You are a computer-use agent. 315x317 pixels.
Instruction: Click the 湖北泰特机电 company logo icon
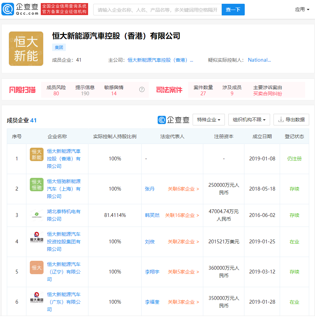point(37,215)
